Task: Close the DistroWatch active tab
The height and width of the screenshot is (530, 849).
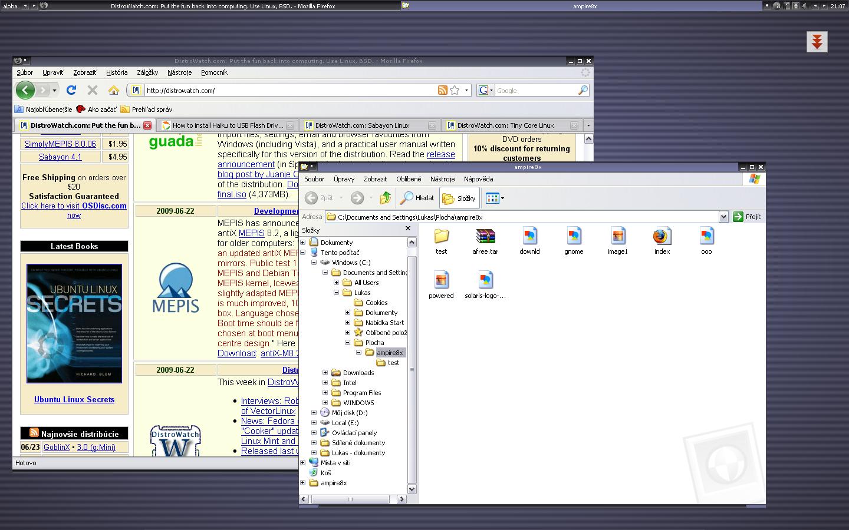Action: tap(147, 125)
